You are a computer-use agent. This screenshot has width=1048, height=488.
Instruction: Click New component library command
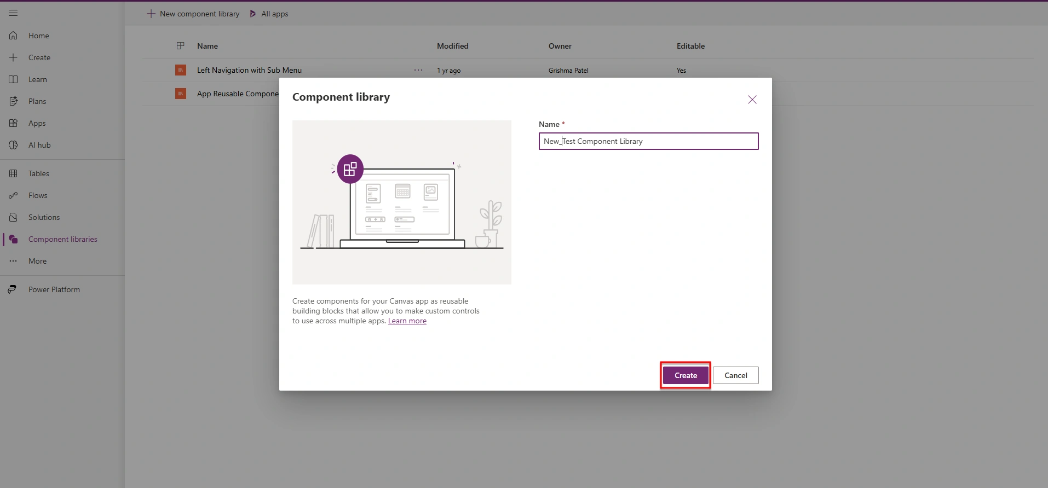[193, 14]
